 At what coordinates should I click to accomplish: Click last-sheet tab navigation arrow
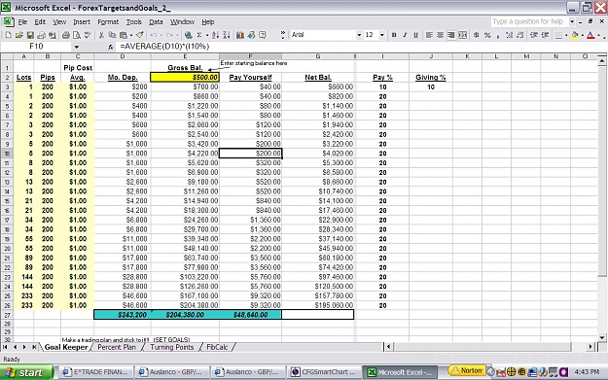click(x=34, y=347)
